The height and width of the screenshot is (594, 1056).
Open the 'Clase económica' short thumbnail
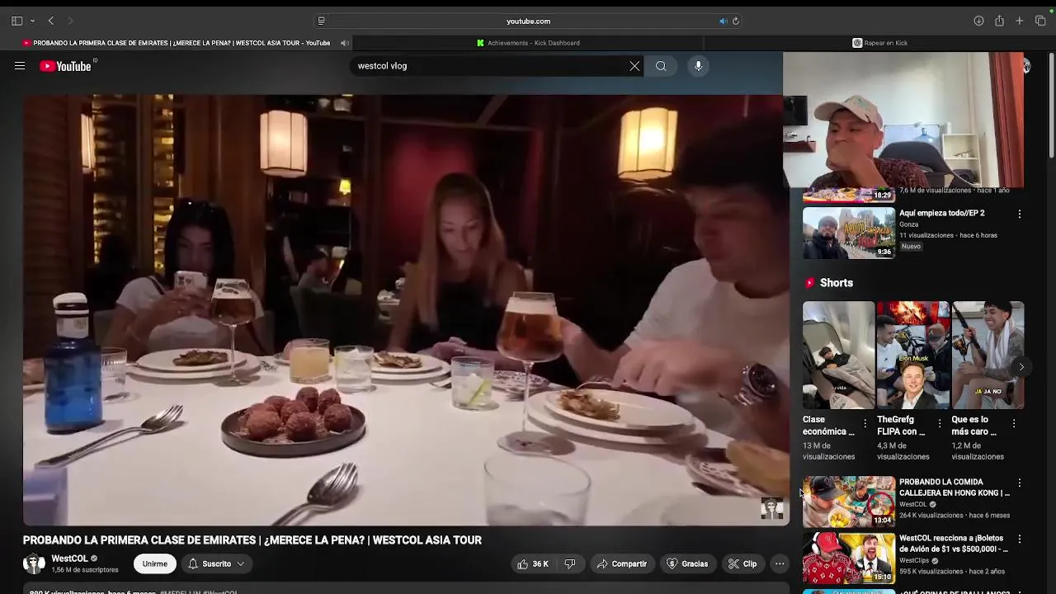(x=838, y=355)
